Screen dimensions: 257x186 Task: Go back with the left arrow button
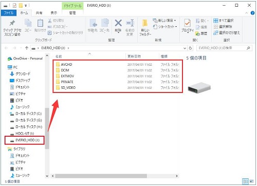click(x=6, y=48)
